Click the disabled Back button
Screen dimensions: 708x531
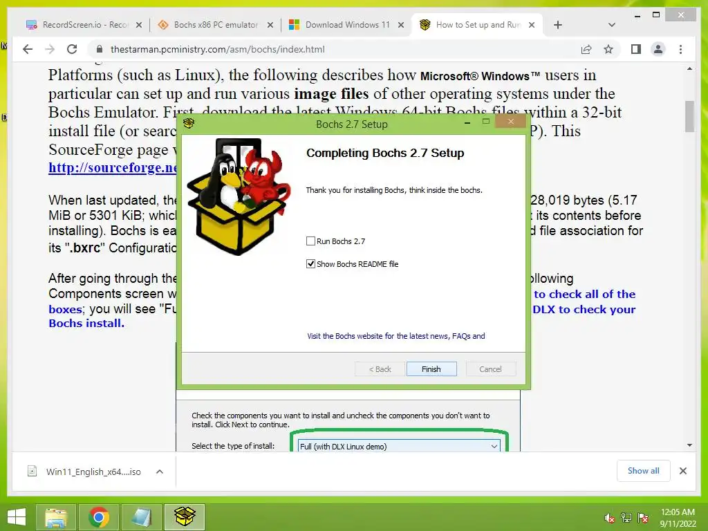point(380,369)
